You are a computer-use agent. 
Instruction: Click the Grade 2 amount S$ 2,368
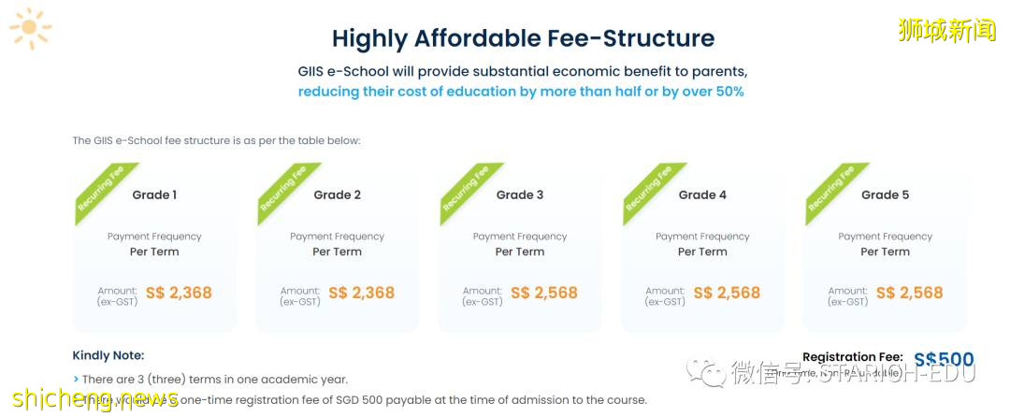click(361, 294)
